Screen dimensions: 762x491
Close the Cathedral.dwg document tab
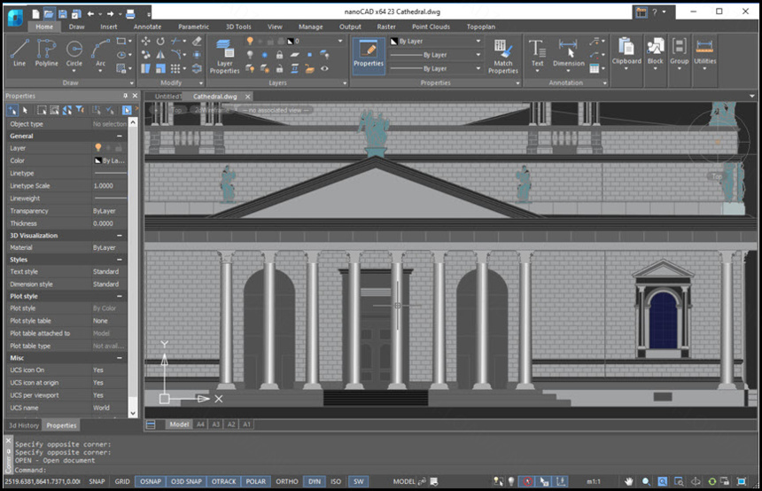pyautogui.click(x=248, y=97)
